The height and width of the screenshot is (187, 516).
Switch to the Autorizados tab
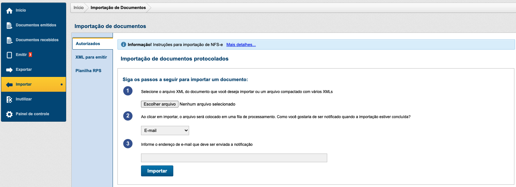tap(88, 44)
